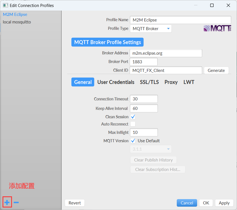Click the minus icon to remove profile
The width and height of the screenshot is (237, 210).
coord(16,202)
